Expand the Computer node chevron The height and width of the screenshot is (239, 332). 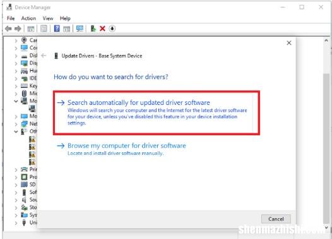point(16,48)
